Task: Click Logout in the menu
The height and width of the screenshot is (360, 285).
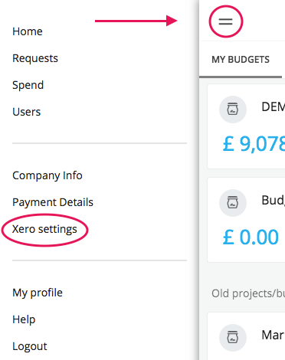Action: point(30,346)
